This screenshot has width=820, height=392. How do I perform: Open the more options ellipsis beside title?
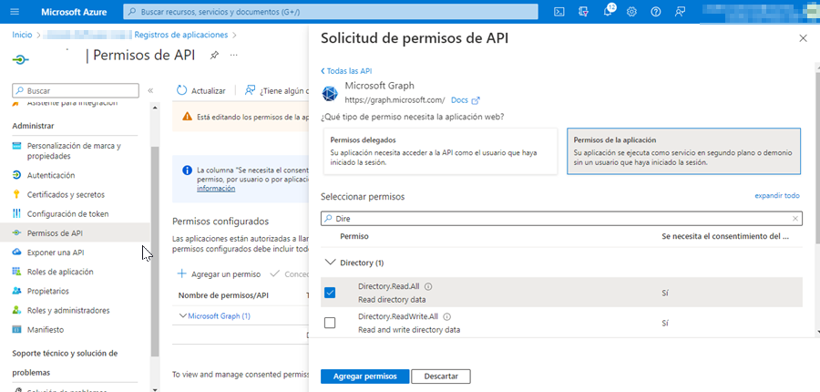point(234,55)
